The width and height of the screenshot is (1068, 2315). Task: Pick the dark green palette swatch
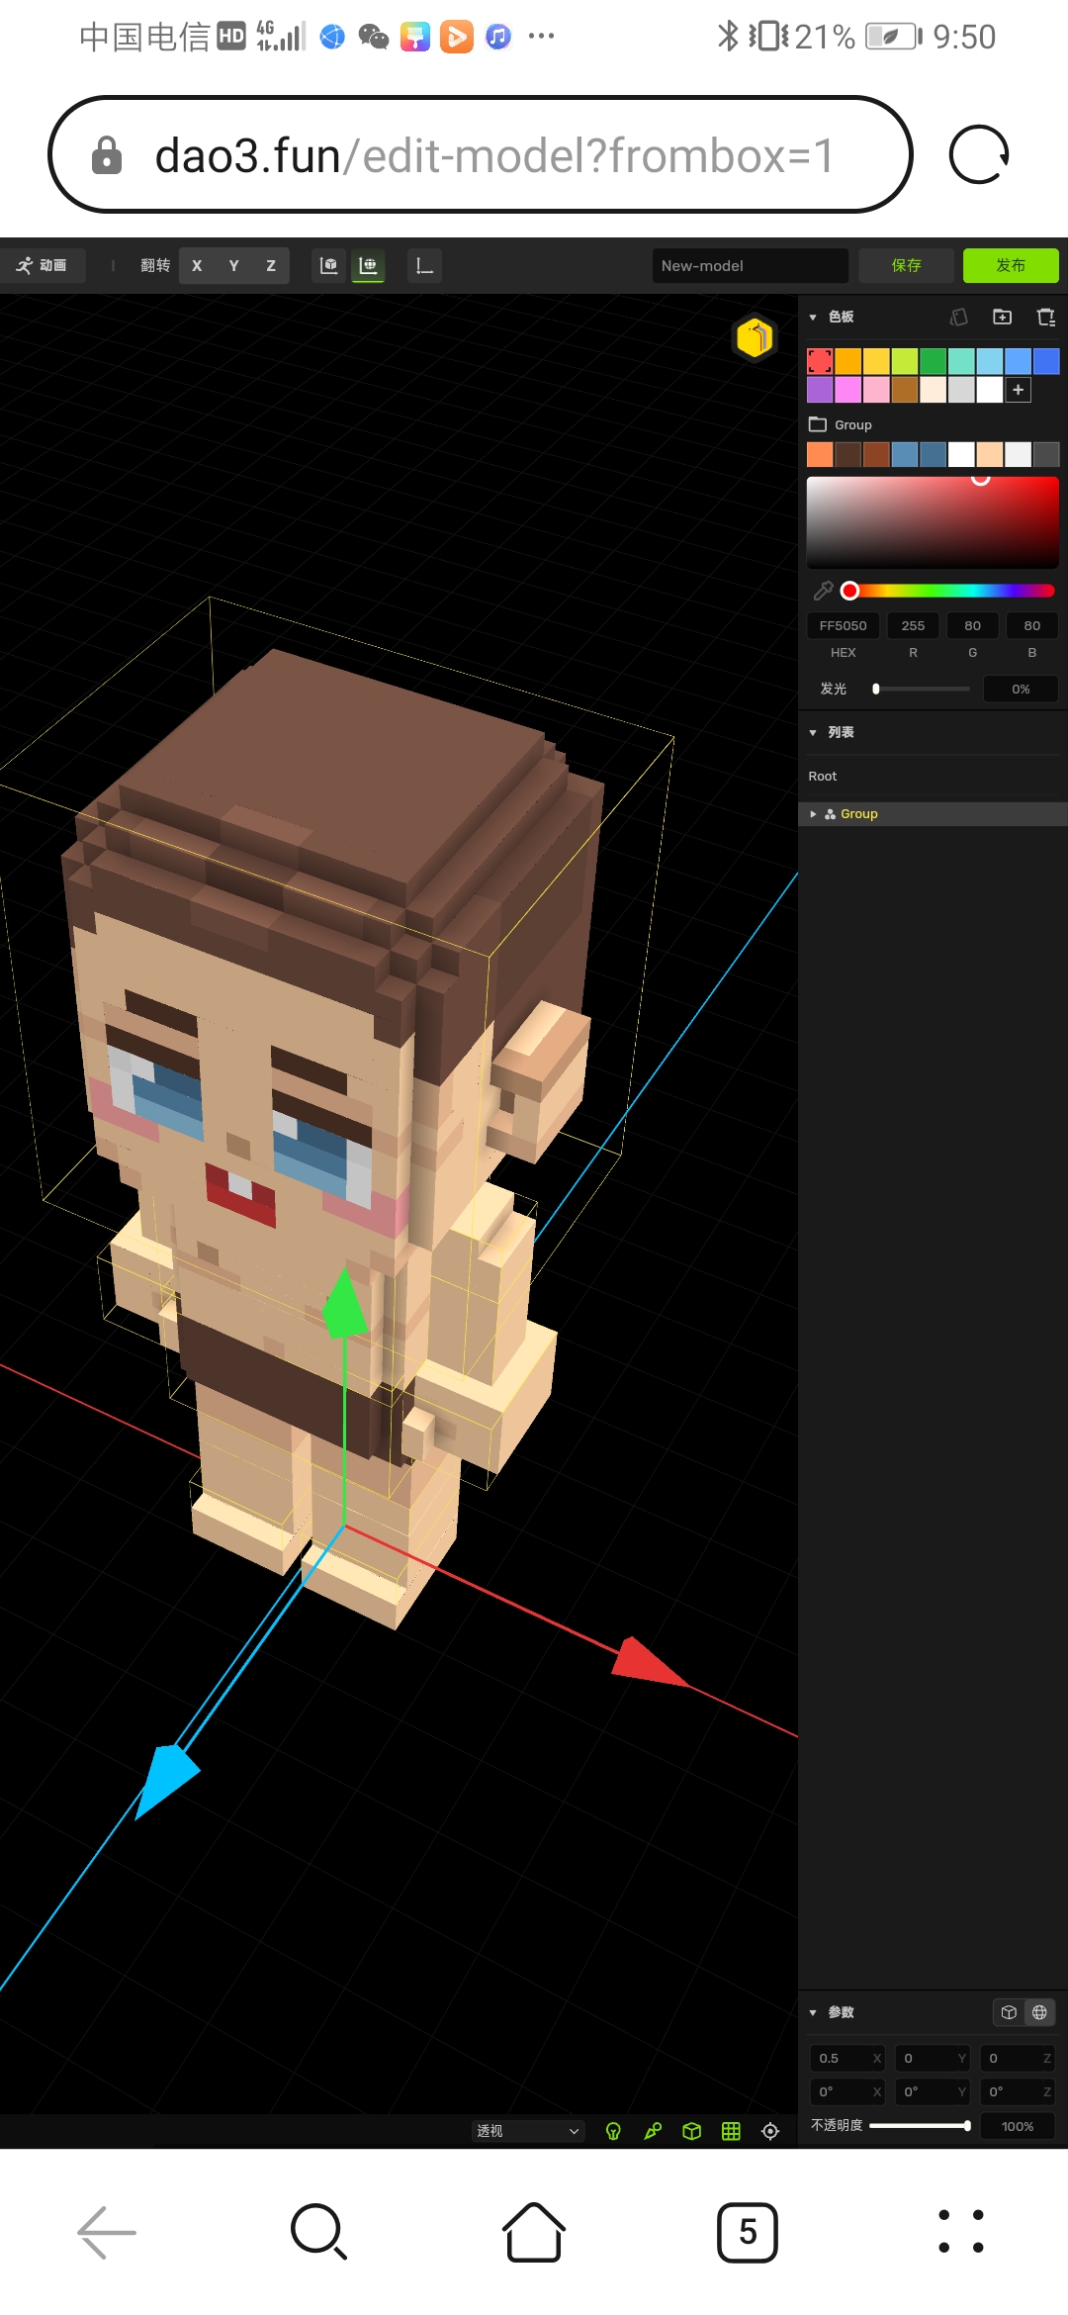(x=933, y=361)
